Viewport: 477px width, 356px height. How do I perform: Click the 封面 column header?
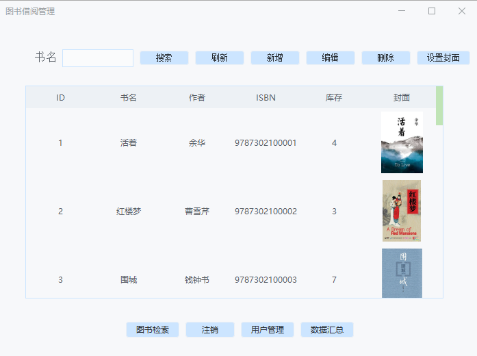pos(402,98)
